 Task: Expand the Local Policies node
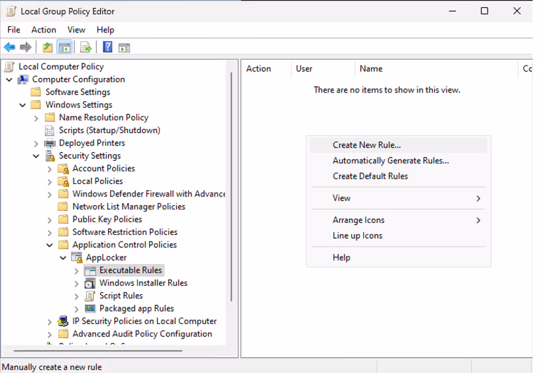tap(50, 182)
